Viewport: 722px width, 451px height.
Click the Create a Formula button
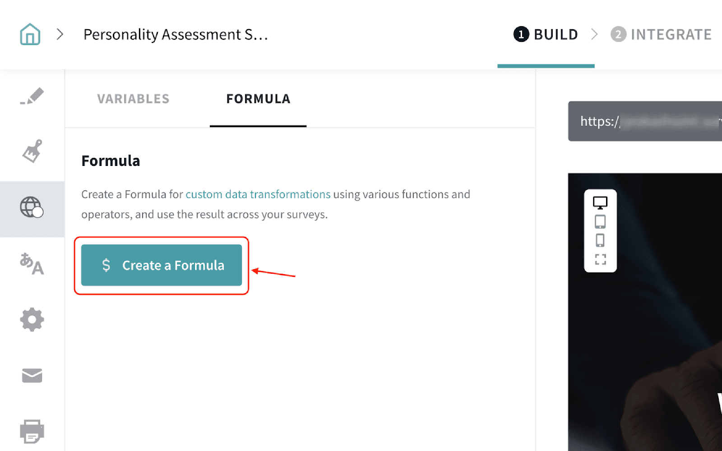point(162,265)
